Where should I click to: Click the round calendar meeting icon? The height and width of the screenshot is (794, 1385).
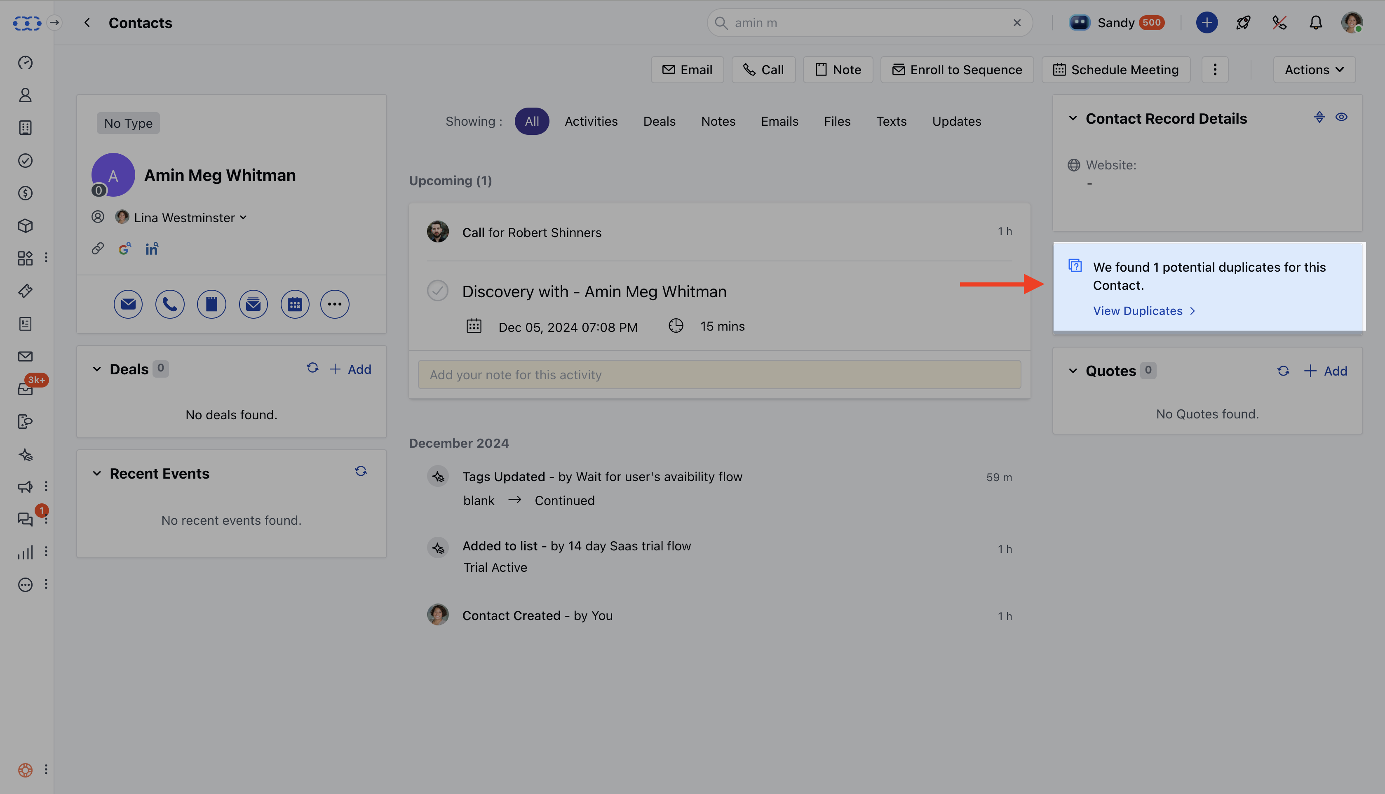click(x=294, y=304)
